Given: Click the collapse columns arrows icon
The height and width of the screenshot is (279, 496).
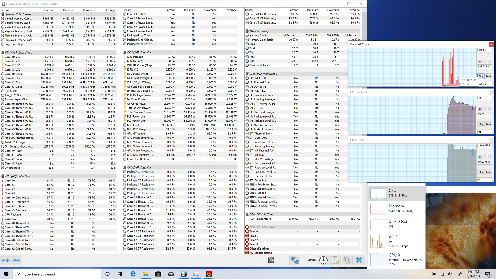Looking at the screenshot, I should 17,260.
